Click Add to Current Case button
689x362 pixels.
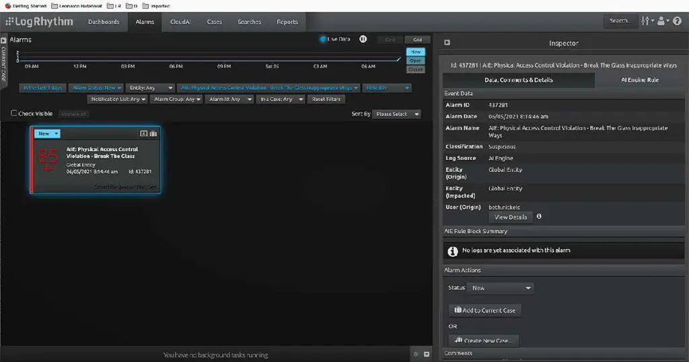(484, 310)
